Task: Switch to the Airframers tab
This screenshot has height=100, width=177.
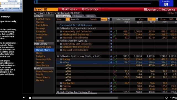Action: pos(63,16)
